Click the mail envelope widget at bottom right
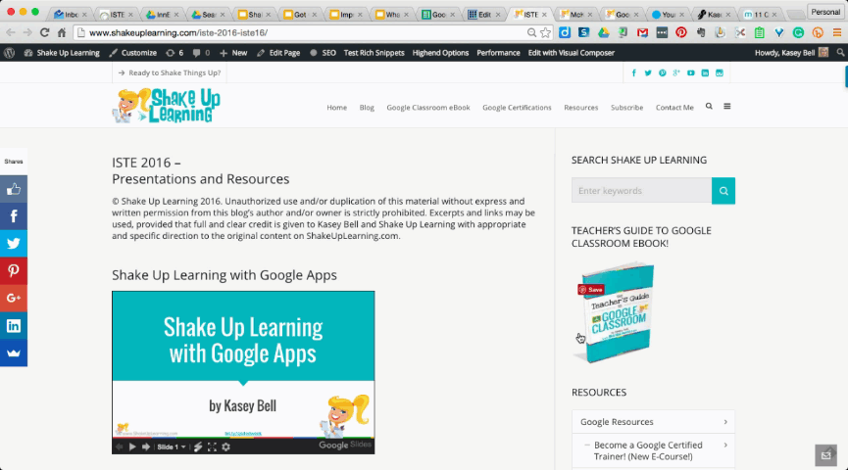 (825, 455)
